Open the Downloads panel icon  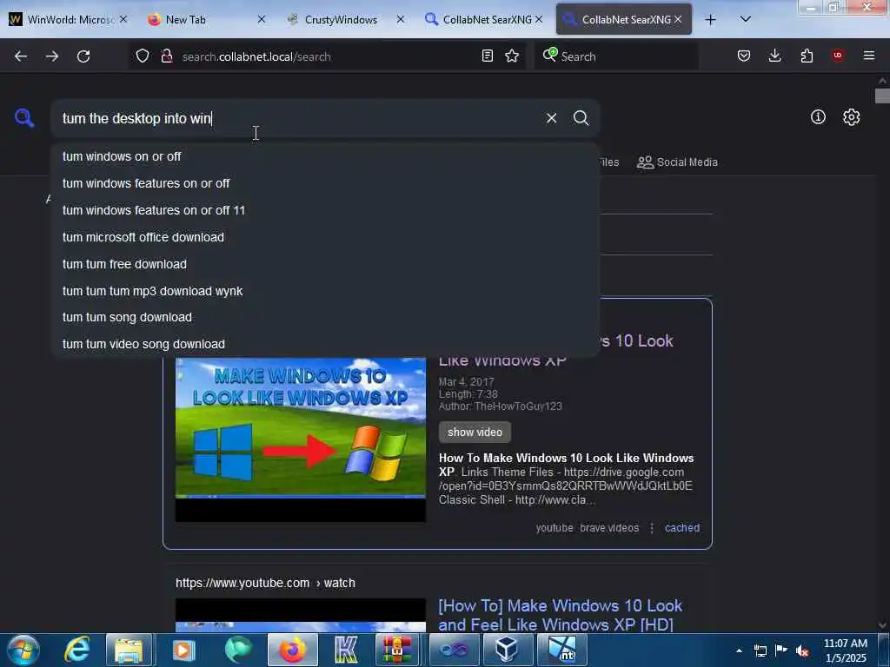[x=774, y=56]
